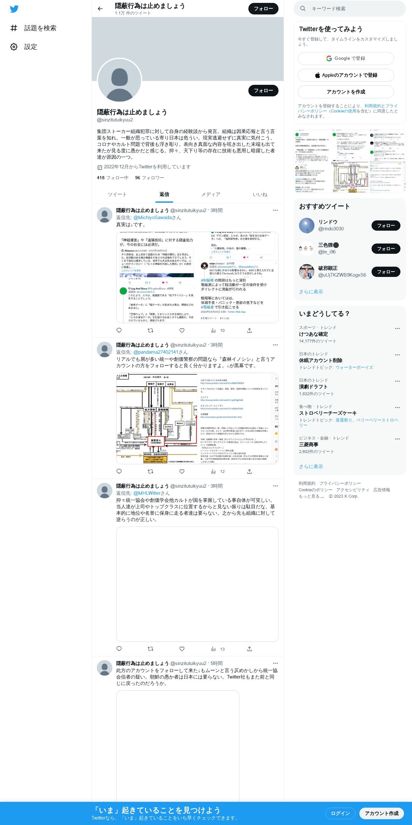Open more menu on @MHLWitter reply tweet

(x=275, y=486)
